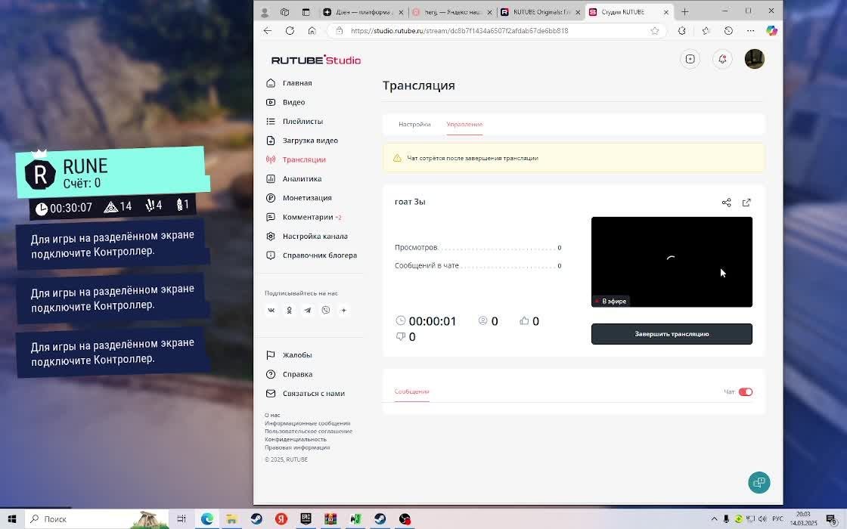Toggle the Чат switch

pyautogui.click(x=746, y=392)
